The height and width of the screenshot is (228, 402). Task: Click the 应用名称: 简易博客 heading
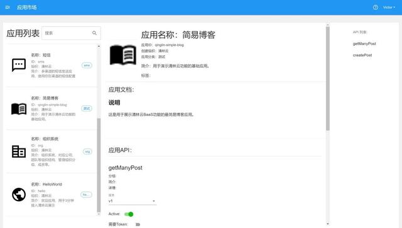(x=178, y=34)
